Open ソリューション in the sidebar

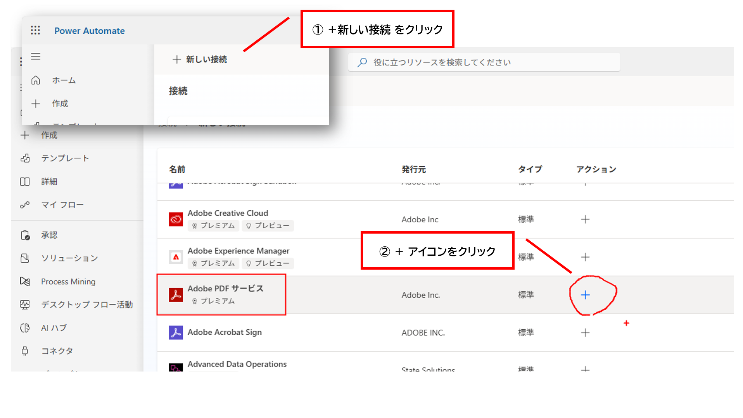point(69,258)
